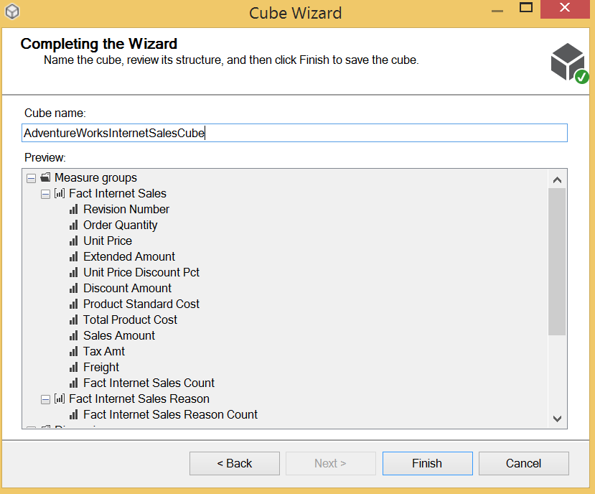Click the measure icon next to Freight
The height and width of the screenshot is (494, 595).
click(x=73, y=368)
